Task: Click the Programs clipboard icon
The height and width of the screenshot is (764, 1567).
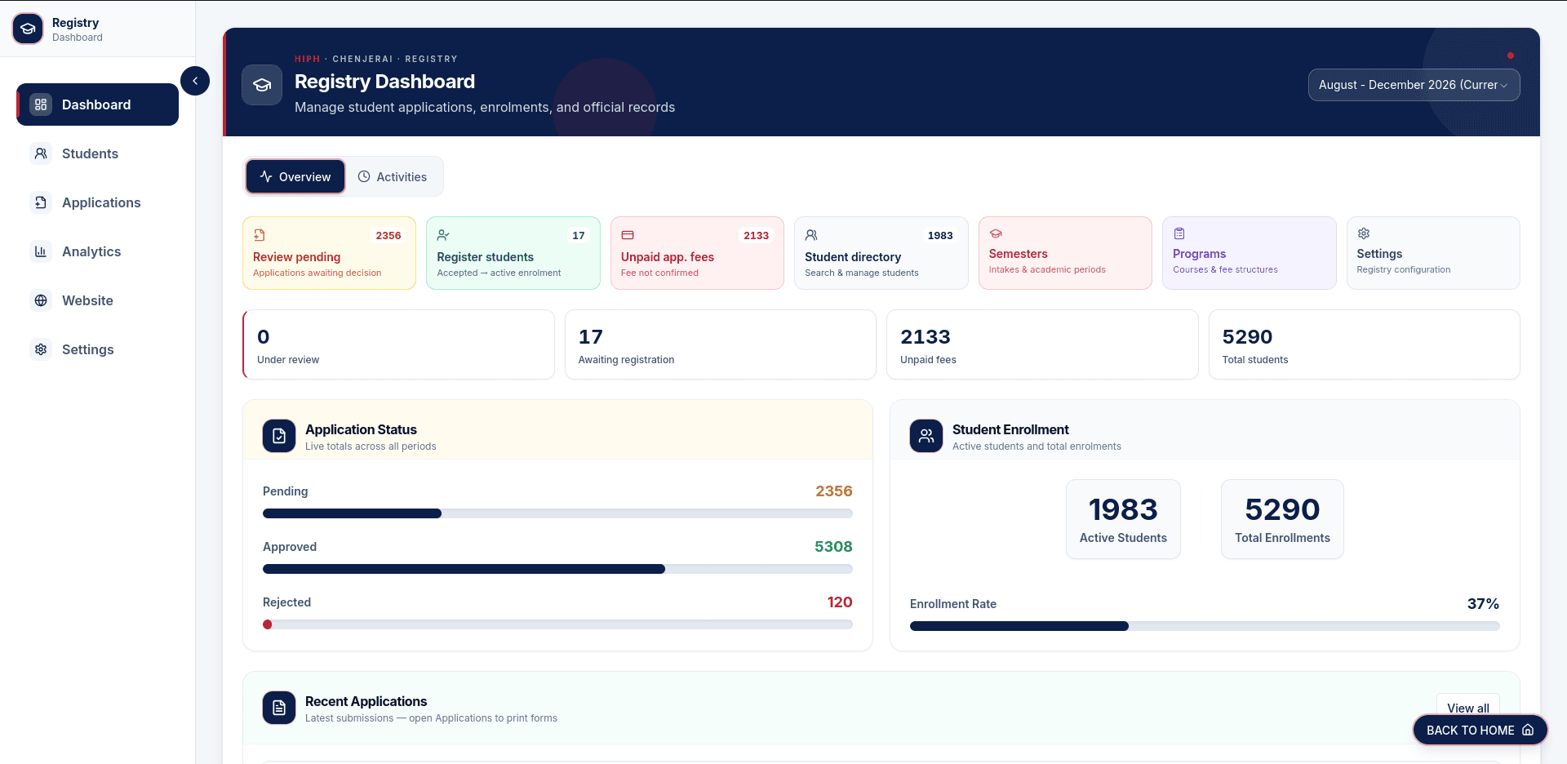Action: [1179, 233]
